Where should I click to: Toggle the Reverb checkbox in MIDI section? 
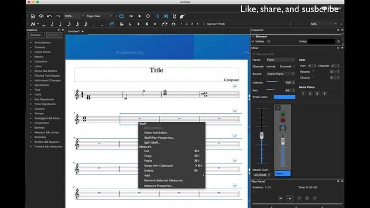tap(313, 71)
